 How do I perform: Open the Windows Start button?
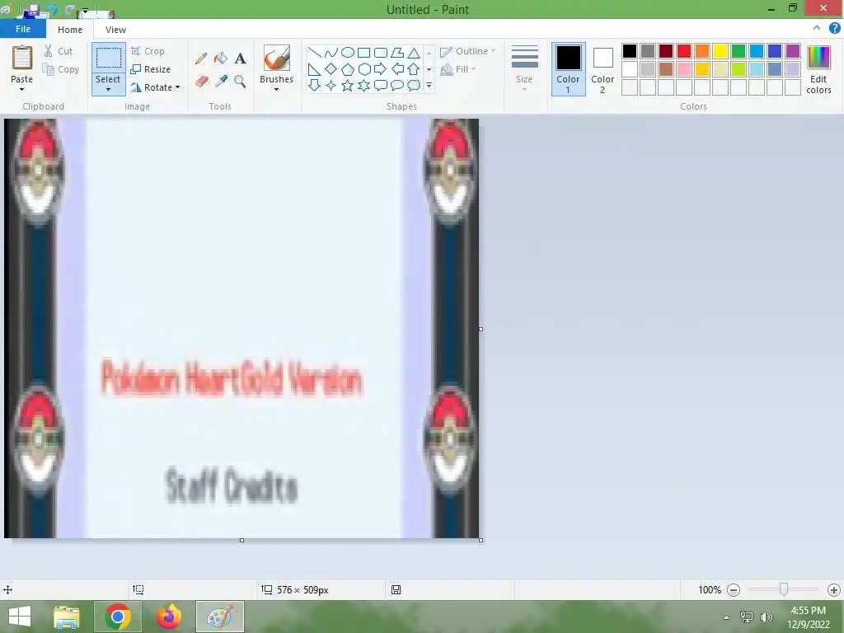coord(20,617)
